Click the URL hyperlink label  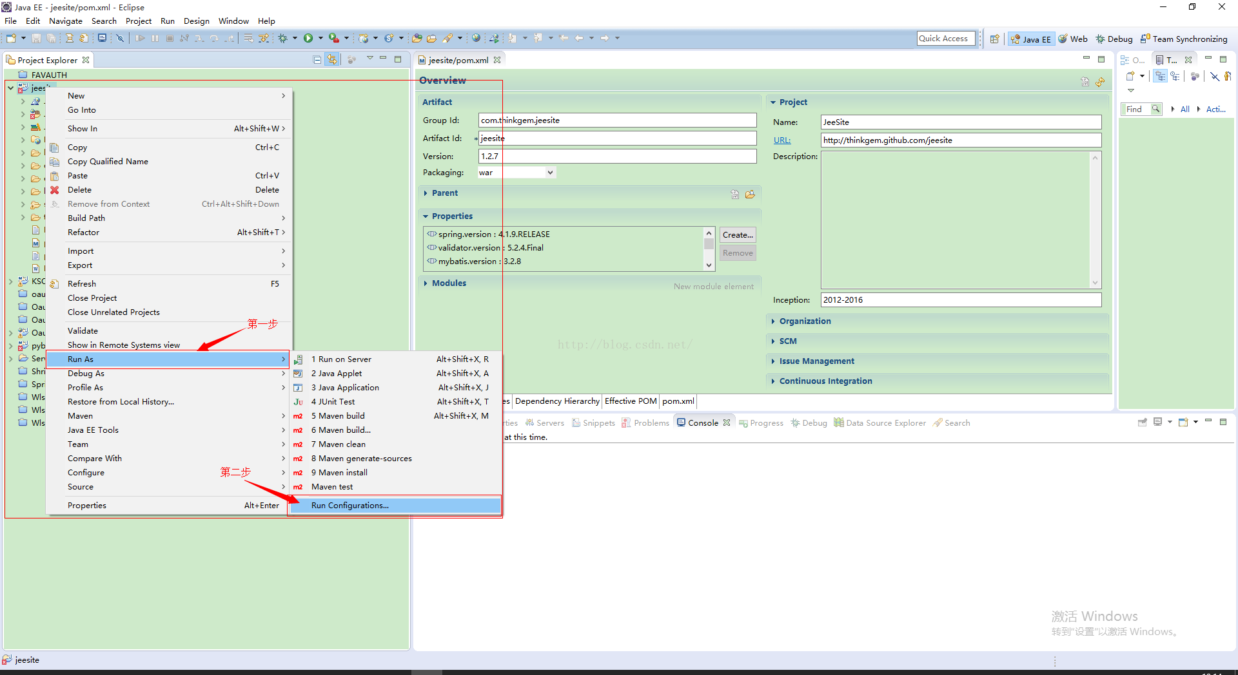coord(782,140)
